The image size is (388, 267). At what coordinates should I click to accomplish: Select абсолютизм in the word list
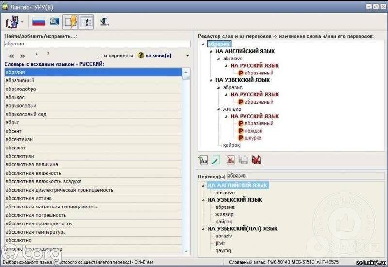pyautogui.click(x=94, y=156)
